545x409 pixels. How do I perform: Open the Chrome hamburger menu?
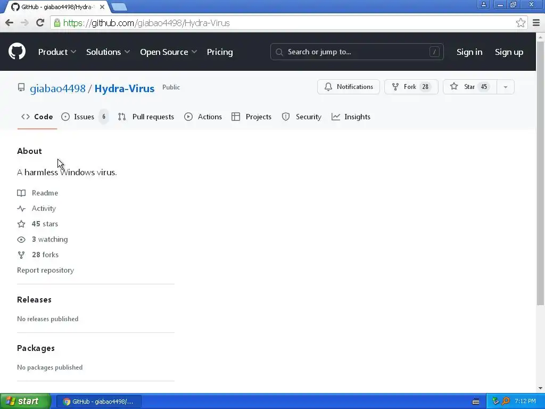click(536, 23)
